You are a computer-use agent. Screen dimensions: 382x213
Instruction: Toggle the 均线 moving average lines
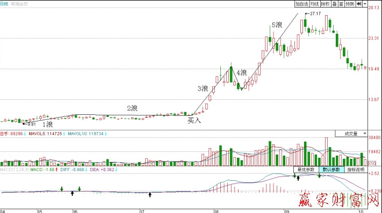tap(314, 4)
